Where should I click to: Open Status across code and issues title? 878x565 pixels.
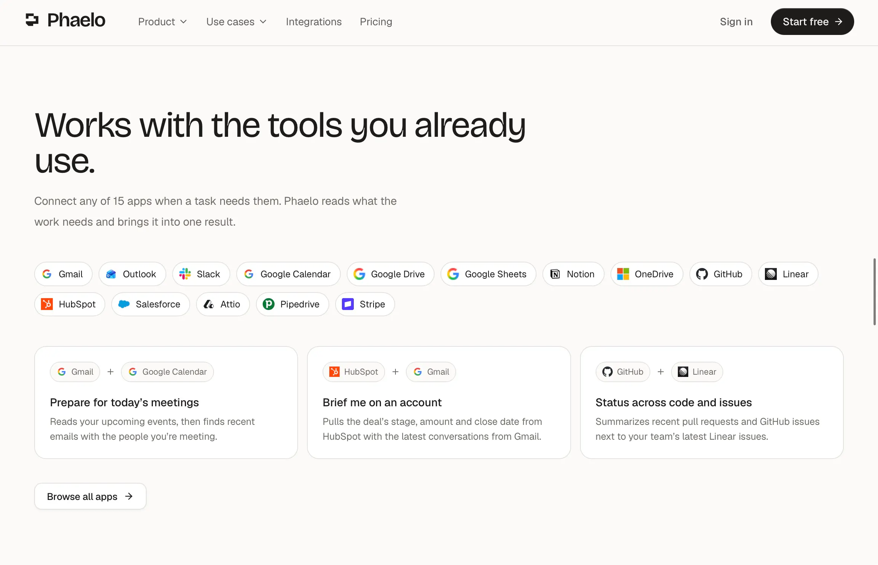(x=673, y=403)
